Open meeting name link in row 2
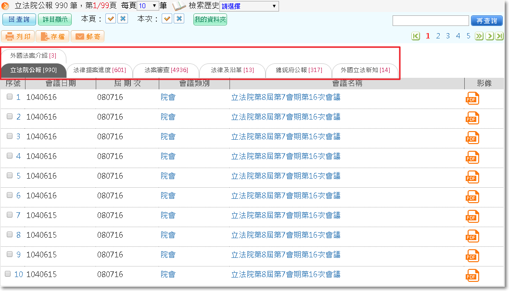The height and width of the screenshot is (291, 509). click(285, 117)
